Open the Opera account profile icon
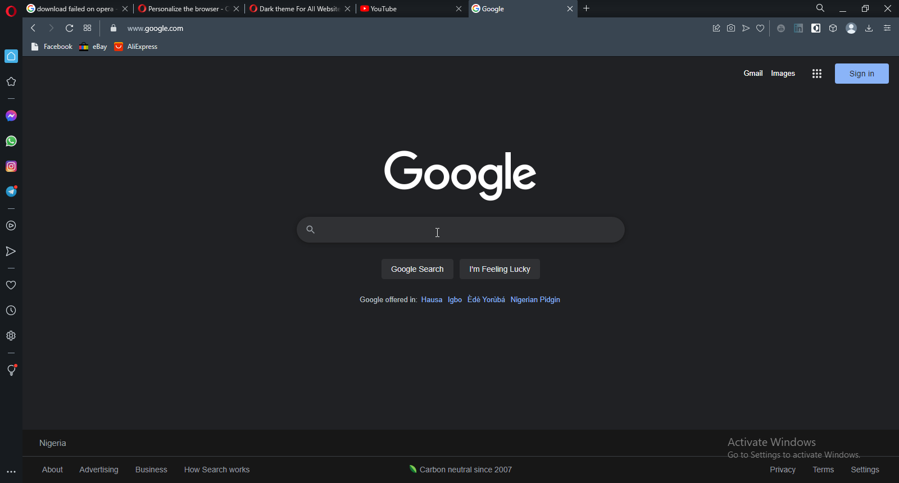 pyautogui.click(x=851, y=28)
